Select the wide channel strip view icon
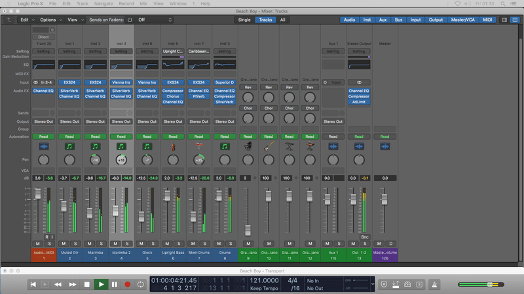Screen dimensions: 524x294 pyautogui.click(x=515, y=20)
